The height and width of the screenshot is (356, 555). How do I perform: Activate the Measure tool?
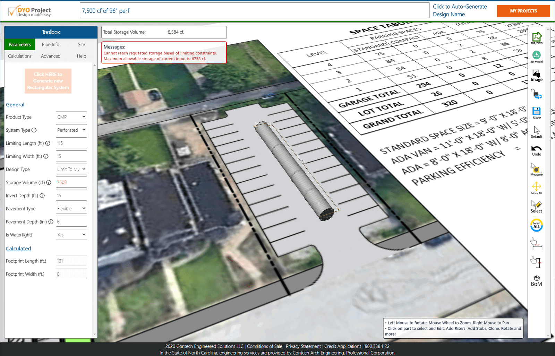pos(536,170)
